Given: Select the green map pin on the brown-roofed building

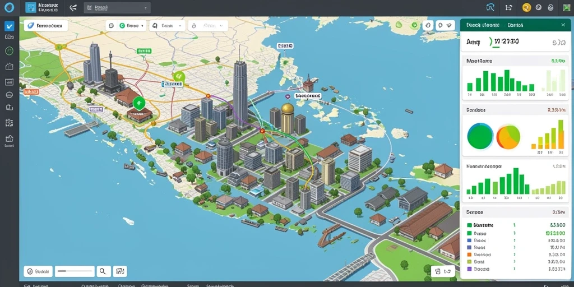Looking at the screenshot, I should [139, 104].
